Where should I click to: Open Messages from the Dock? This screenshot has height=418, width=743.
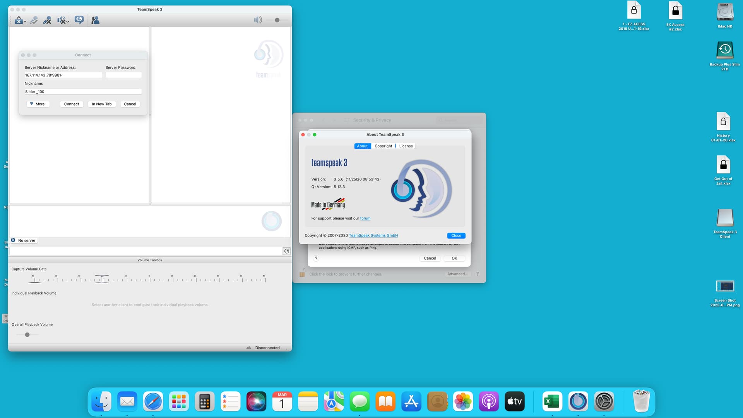359,401
